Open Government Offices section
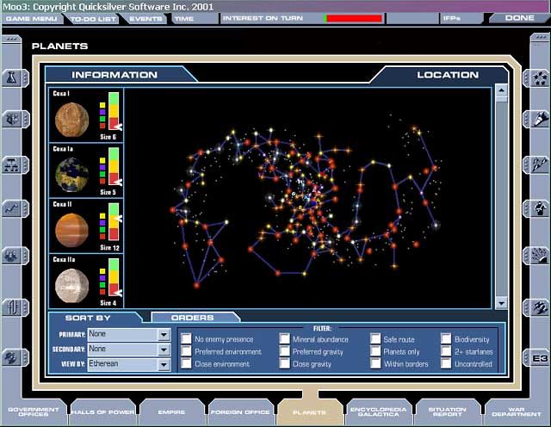Image resolution: width=551 pixels, height=427 pixels. click(x=34, y=412)
